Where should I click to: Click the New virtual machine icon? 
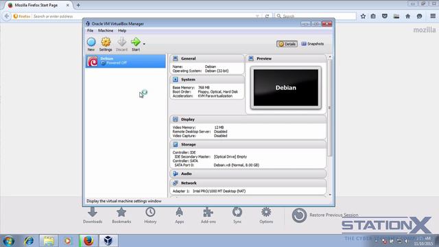coord(91,44)
